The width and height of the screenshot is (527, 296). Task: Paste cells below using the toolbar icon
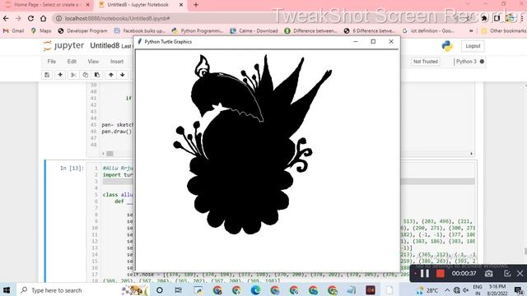(97, 75)
